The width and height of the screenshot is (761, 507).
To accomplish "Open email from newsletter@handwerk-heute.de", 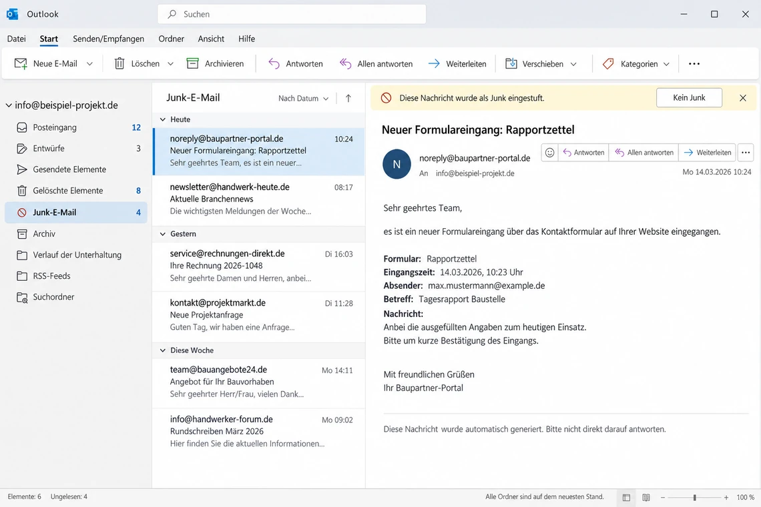I will click(259, 199).
